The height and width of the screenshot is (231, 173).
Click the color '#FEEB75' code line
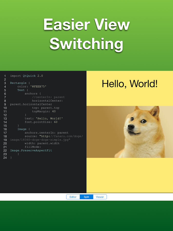32,86
